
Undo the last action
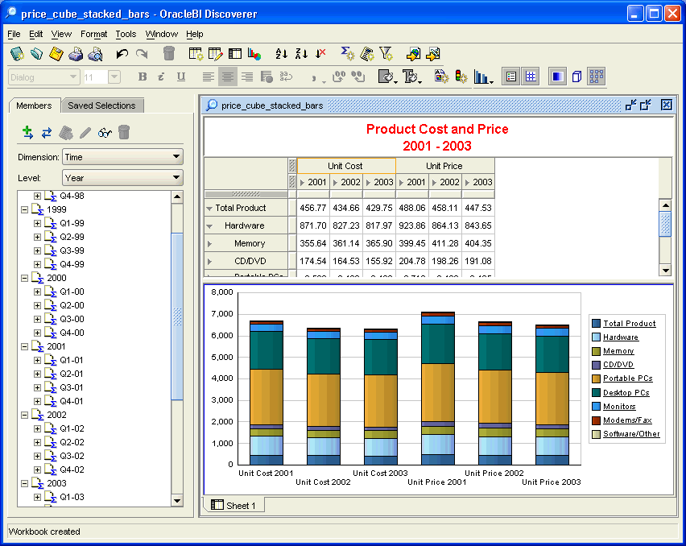121,54
